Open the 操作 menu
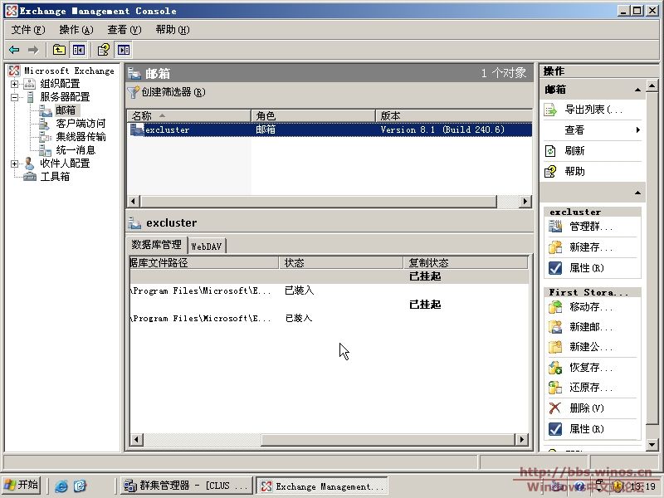This screenshot has height=498, width=664. point(76,30)
